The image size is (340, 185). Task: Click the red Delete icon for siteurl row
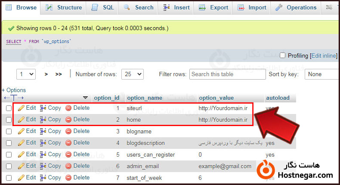(68, 108)
